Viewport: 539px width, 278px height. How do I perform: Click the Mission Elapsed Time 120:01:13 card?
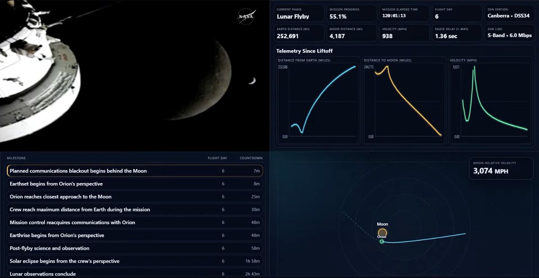coord(403,13)
